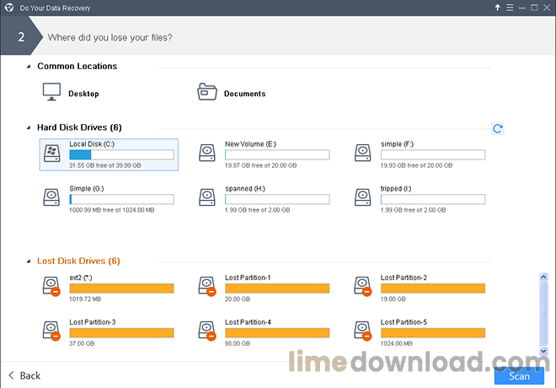The height and width of the screenshot is (388, 556).
Task: Start the scan with Scan button
Action: click(519, 375)
